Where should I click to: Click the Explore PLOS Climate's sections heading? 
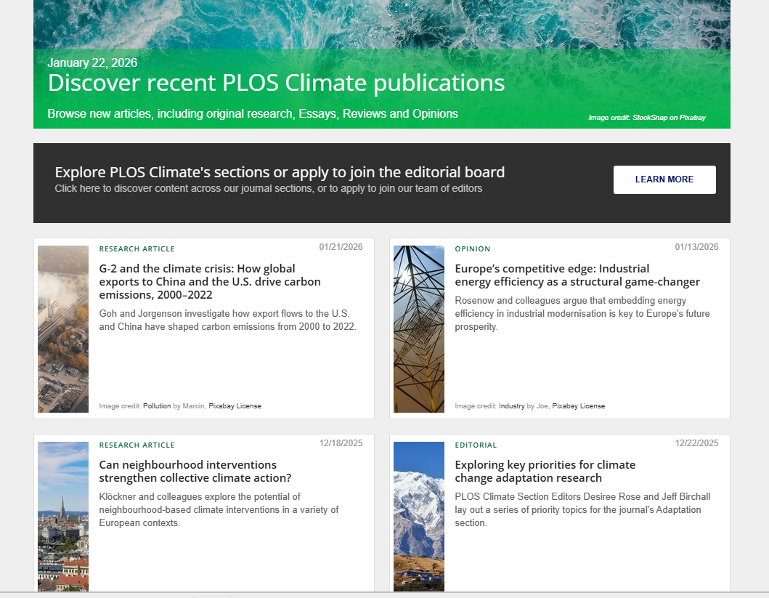(x=280, y=172)
